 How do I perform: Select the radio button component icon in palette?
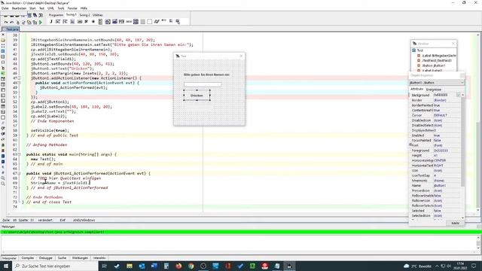(93, 22)
